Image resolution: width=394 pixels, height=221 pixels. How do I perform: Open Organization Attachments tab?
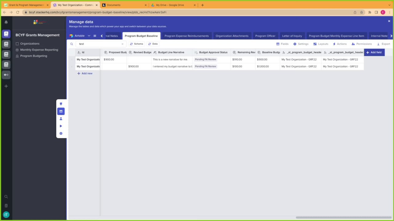point(232,36)
